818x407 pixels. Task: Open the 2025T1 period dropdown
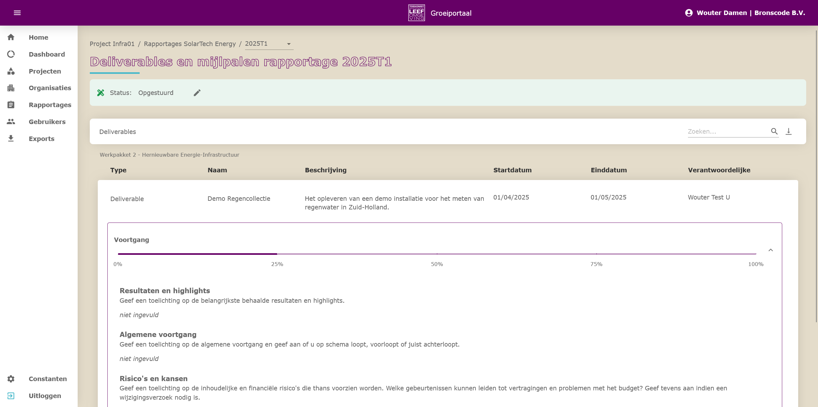(x=269, y=44)
